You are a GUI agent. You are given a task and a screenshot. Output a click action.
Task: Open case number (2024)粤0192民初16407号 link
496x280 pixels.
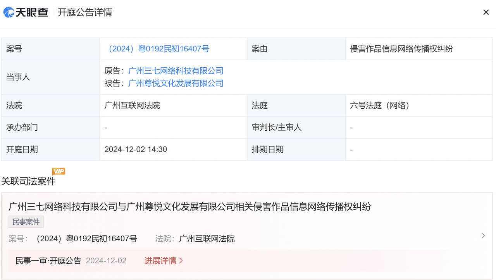point(157,49)
